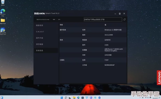Click the red Lenovo badge on the desktop
Image resolution: width=161 pixels, height=99 pixels.
[x=159, y=77]
